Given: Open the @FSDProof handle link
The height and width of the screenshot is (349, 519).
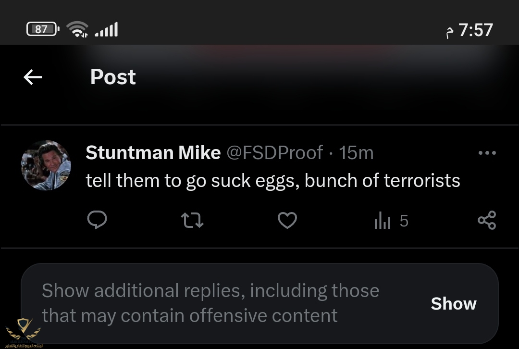Looking at the screenshot, I should (x=274, y=153).
